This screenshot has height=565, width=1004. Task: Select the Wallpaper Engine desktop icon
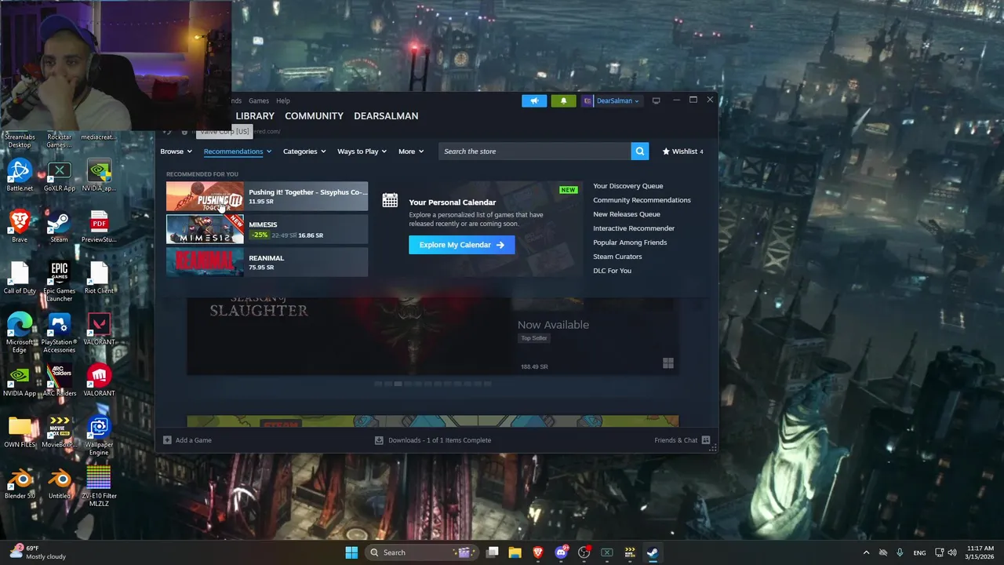pyautogui.click(x=99, y=436)
